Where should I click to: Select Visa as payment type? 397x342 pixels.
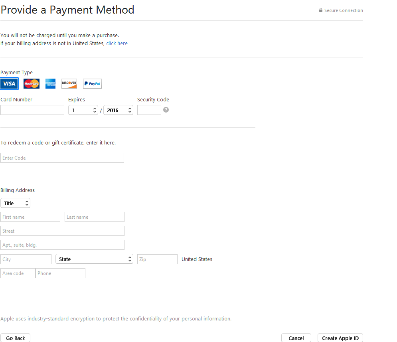click(9, 83)
